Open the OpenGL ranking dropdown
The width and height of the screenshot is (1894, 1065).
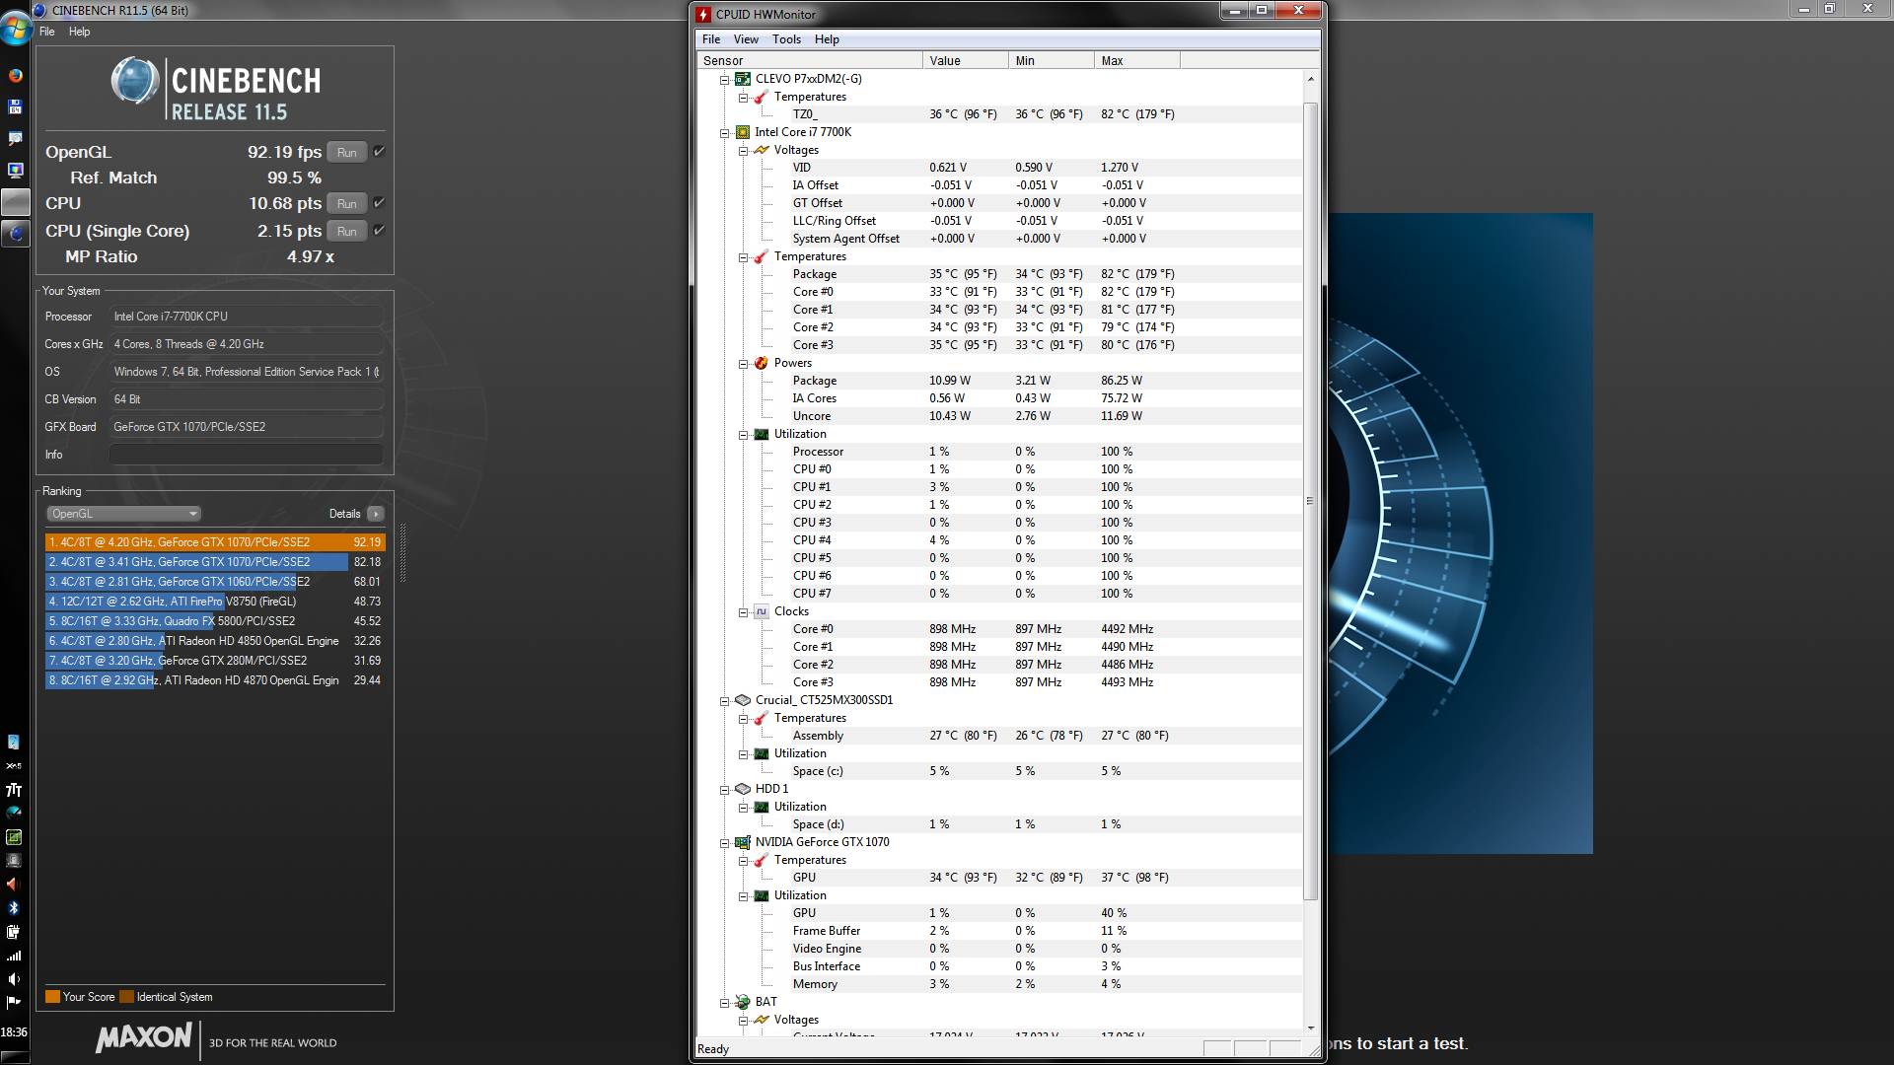[123, 514]
